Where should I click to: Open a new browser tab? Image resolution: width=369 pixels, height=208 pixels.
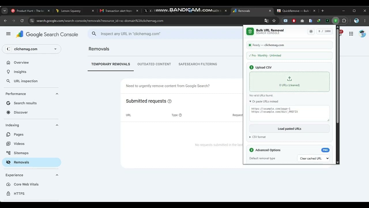coord(322,11)
